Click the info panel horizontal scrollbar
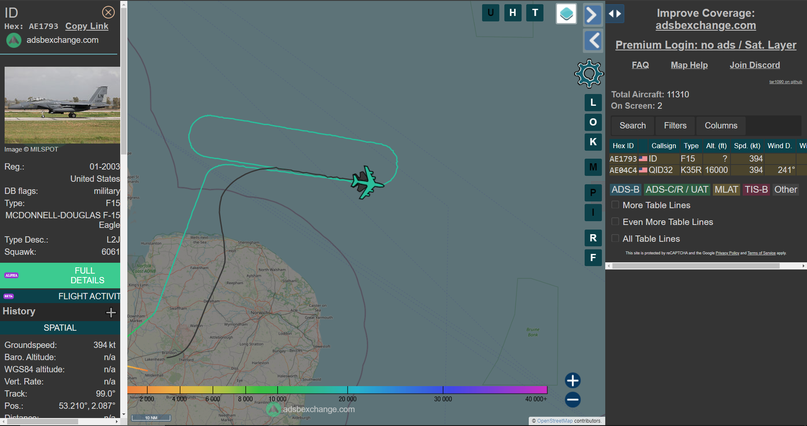The height and width of the screenshot is (426, 807). click(42, 421)
